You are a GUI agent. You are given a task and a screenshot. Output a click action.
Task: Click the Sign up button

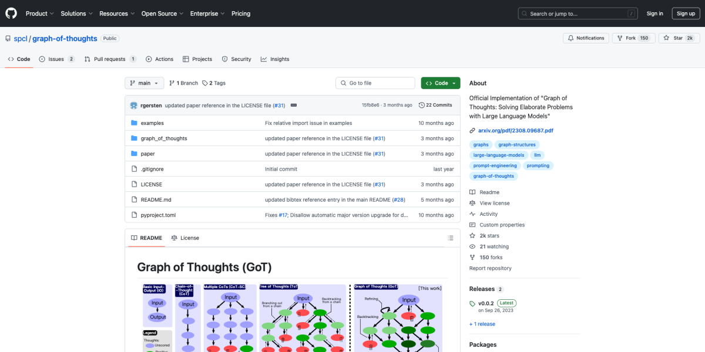pyautogui.click(x=686, y=13)
